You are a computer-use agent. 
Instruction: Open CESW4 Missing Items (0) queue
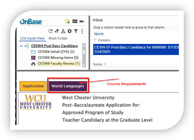click(x=58, y=58)
